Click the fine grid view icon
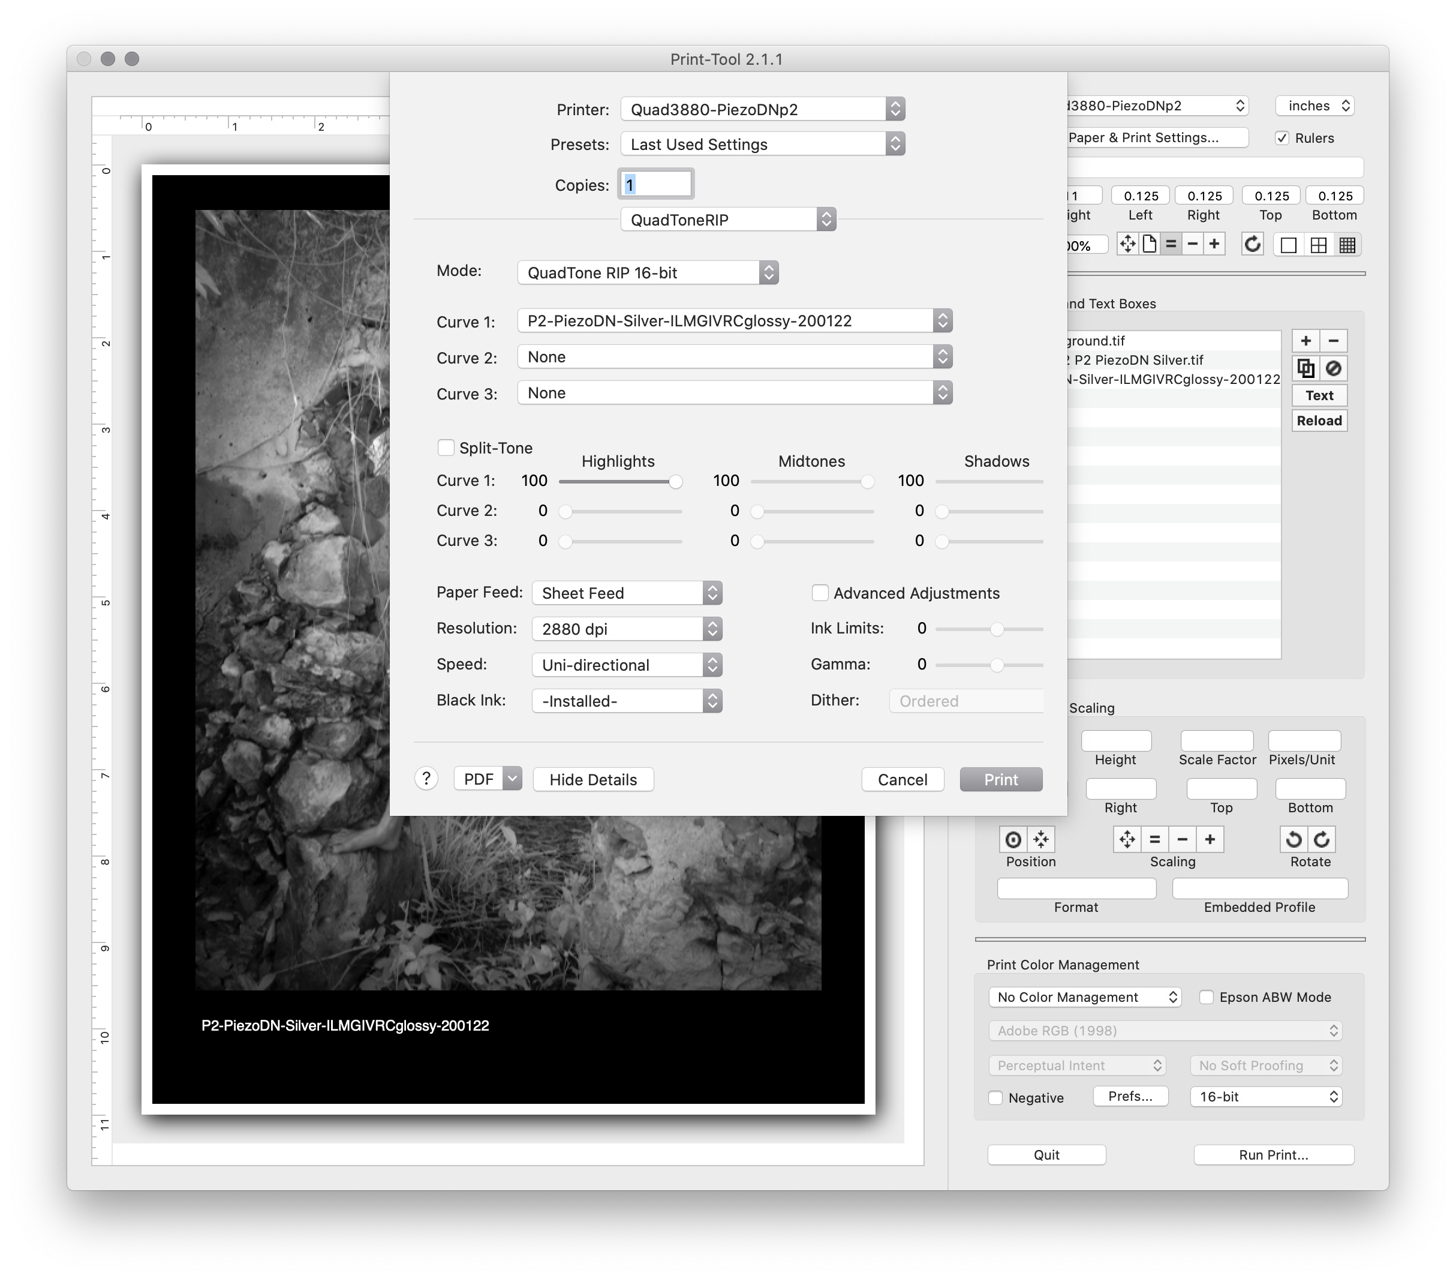 point(1347,245)
